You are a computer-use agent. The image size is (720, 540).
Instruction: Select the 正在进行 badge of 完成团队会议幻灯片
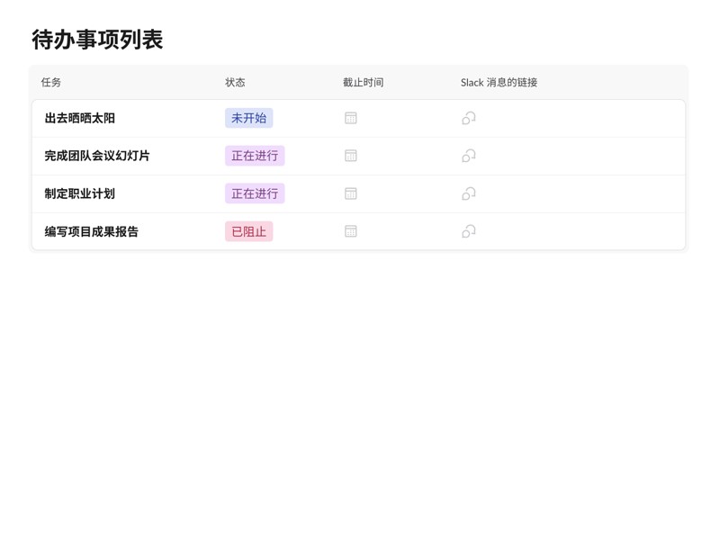click(x=255, y=155)
